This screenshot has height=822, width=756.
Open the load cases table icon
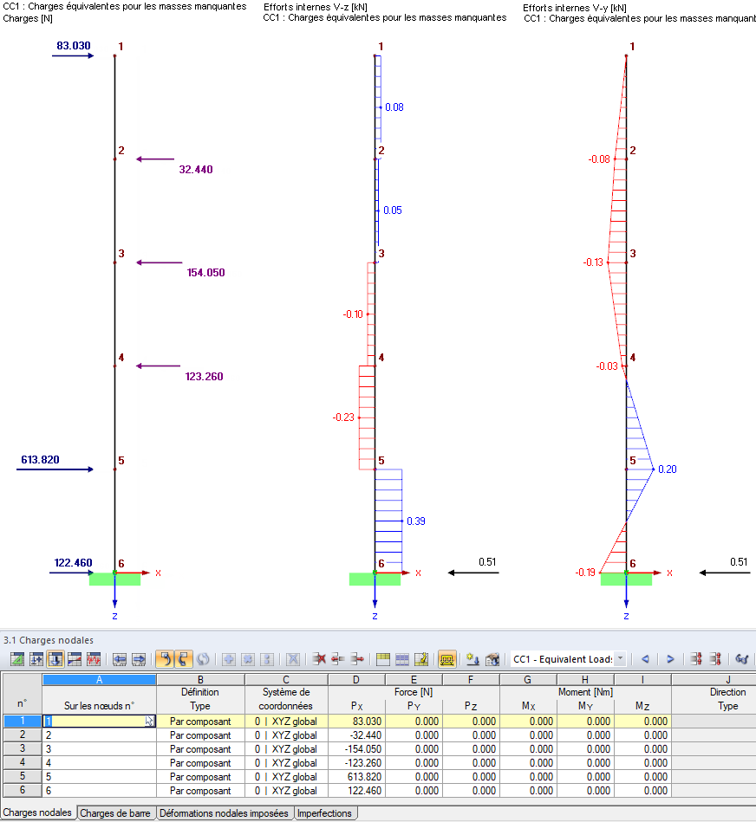36,659
